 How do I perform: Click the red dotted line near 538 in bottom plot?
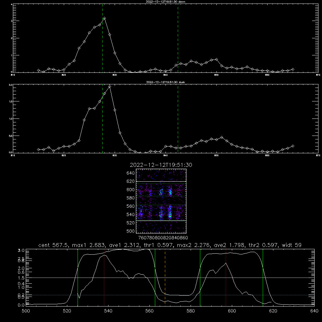pyautogui.click(x=104, y=278)
